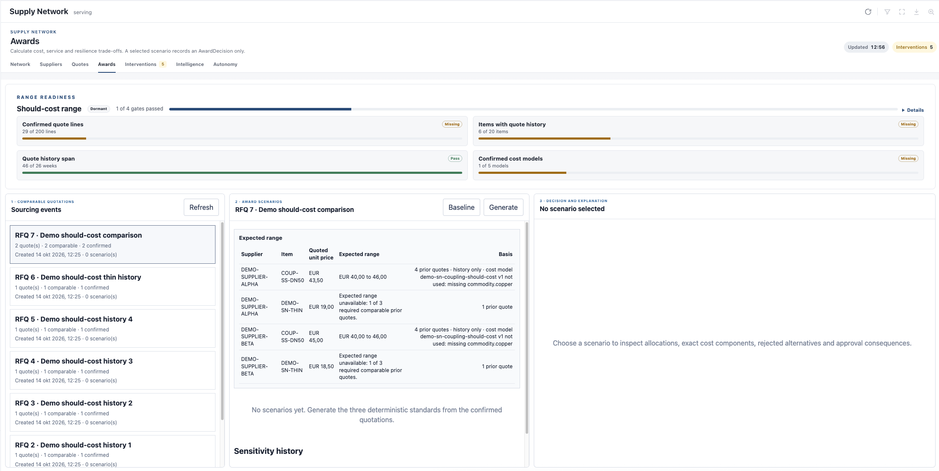Image resolution: width=939 pixels, height=471 pixels.
Task: Click the reload icon in the top header
Action: tap(868, 12)
